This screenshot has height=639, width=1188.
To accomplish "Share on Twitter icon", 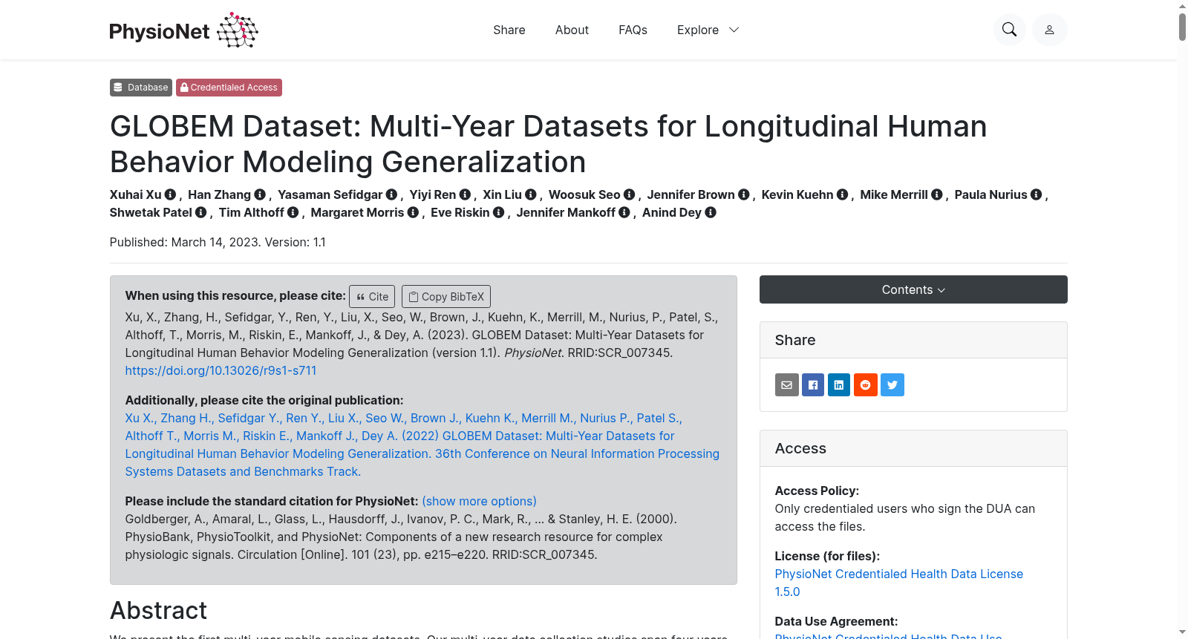I will (892, 384).
